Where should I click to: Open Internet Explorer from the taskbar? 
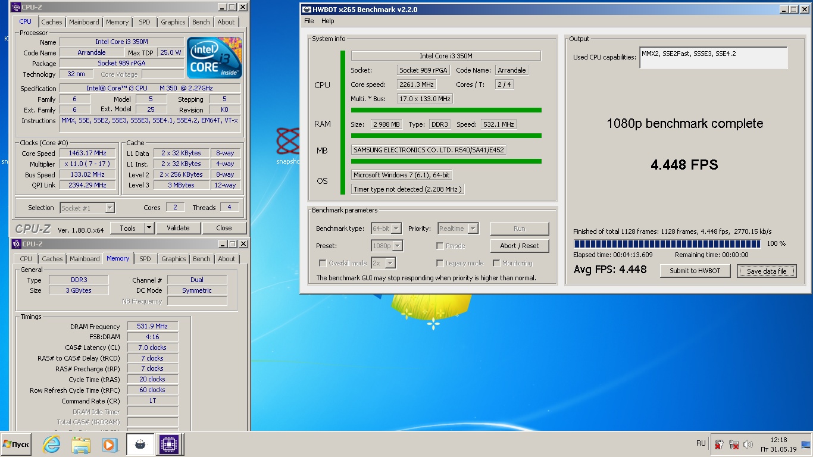[x=52, y=445]
